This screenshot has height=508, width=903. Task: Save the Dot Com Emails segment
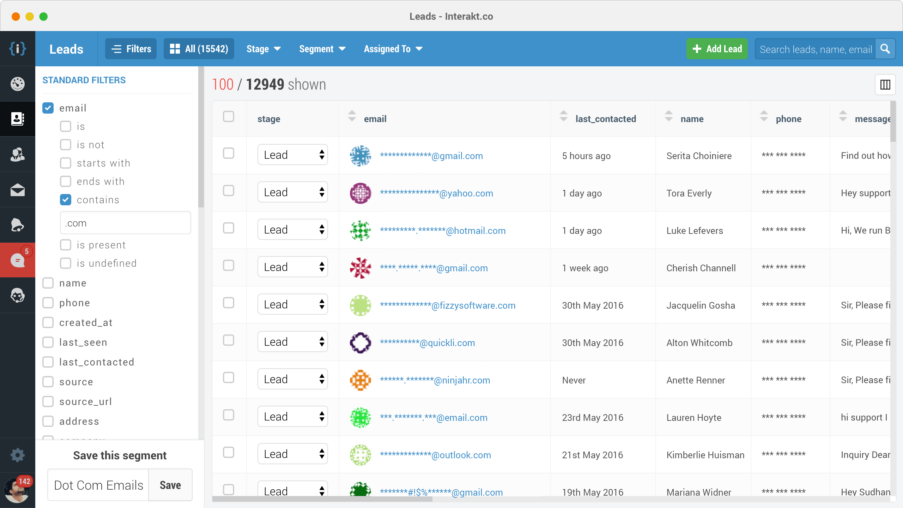pos(170,485)
